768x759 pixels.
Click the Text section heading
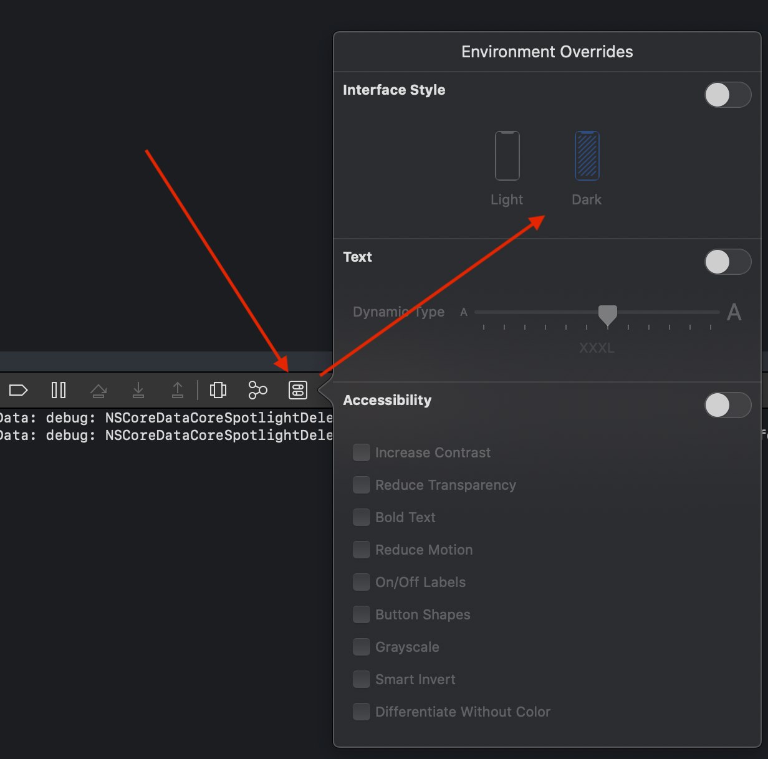pos(357,257)
